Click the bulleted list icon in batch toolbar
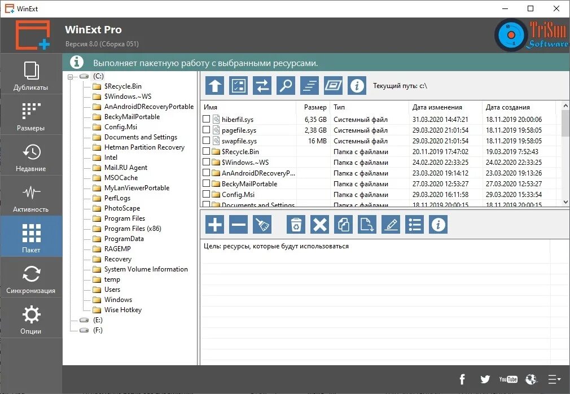The width and height of the screenshot is (570, 394). point(414,224)
